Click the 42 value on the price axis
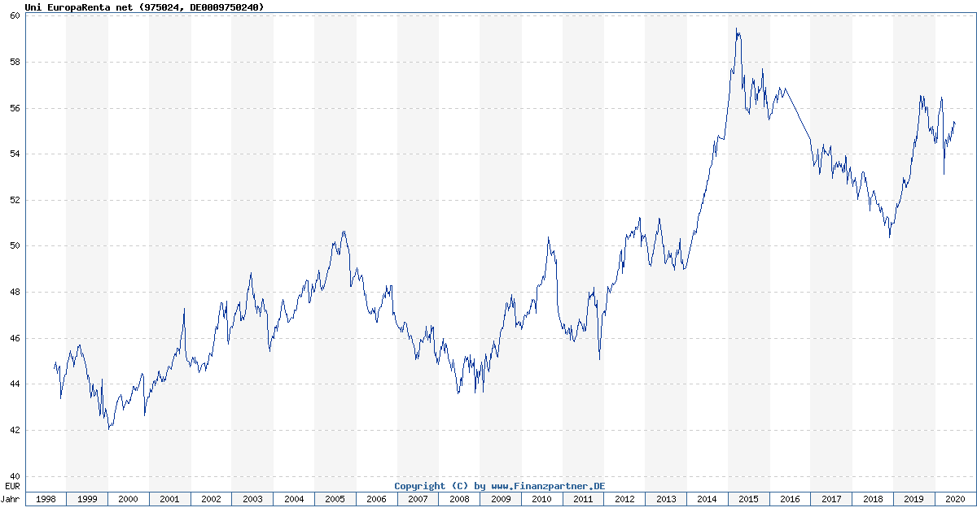The height and width of the screenshot is (512, 977). (x=14, y=430)
